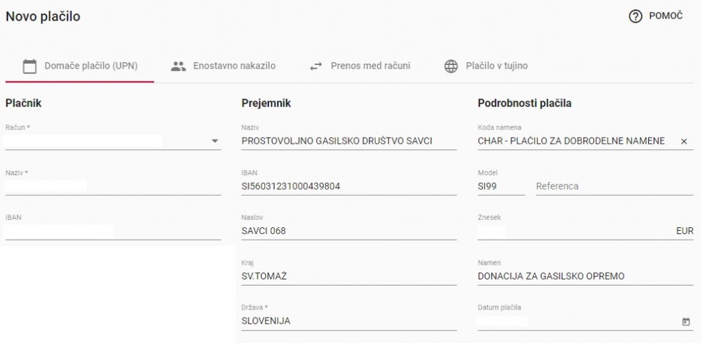
Task: Select the Prenos med računi tab
Action: point(370,66)
